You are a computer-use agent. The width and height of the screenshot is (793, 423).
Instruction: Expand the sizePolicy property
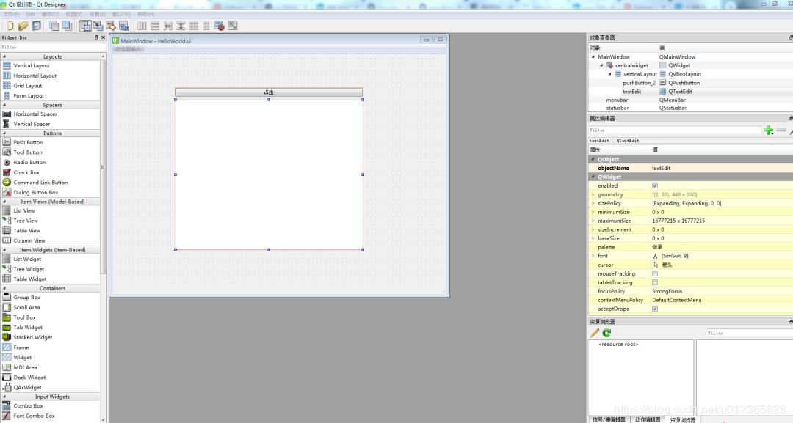tap(593, 203)
